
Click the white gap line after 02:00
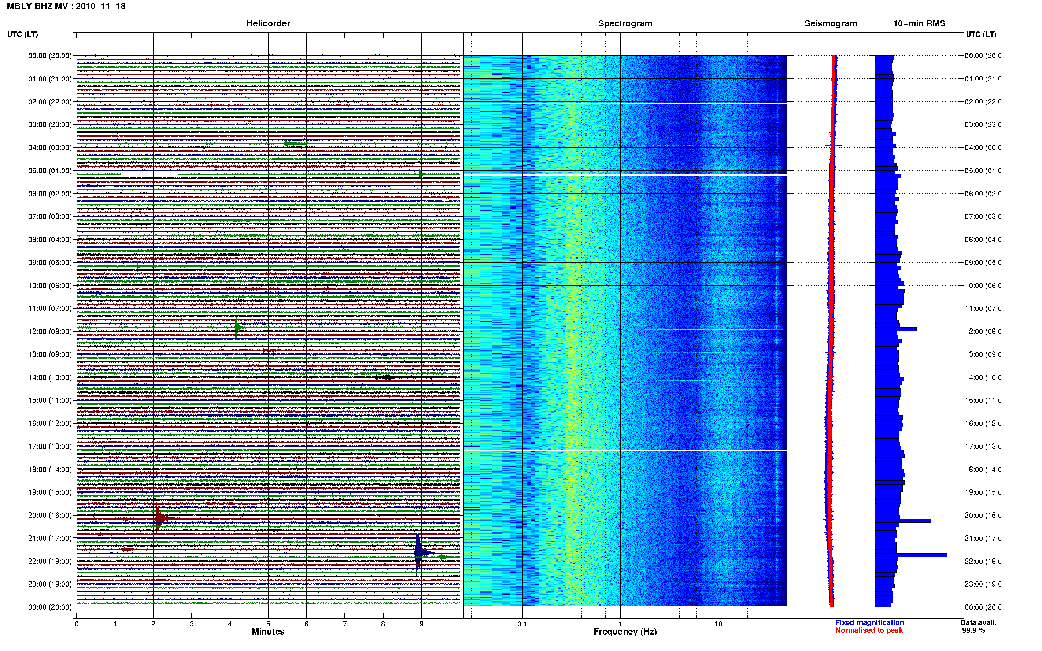(625, 103)
